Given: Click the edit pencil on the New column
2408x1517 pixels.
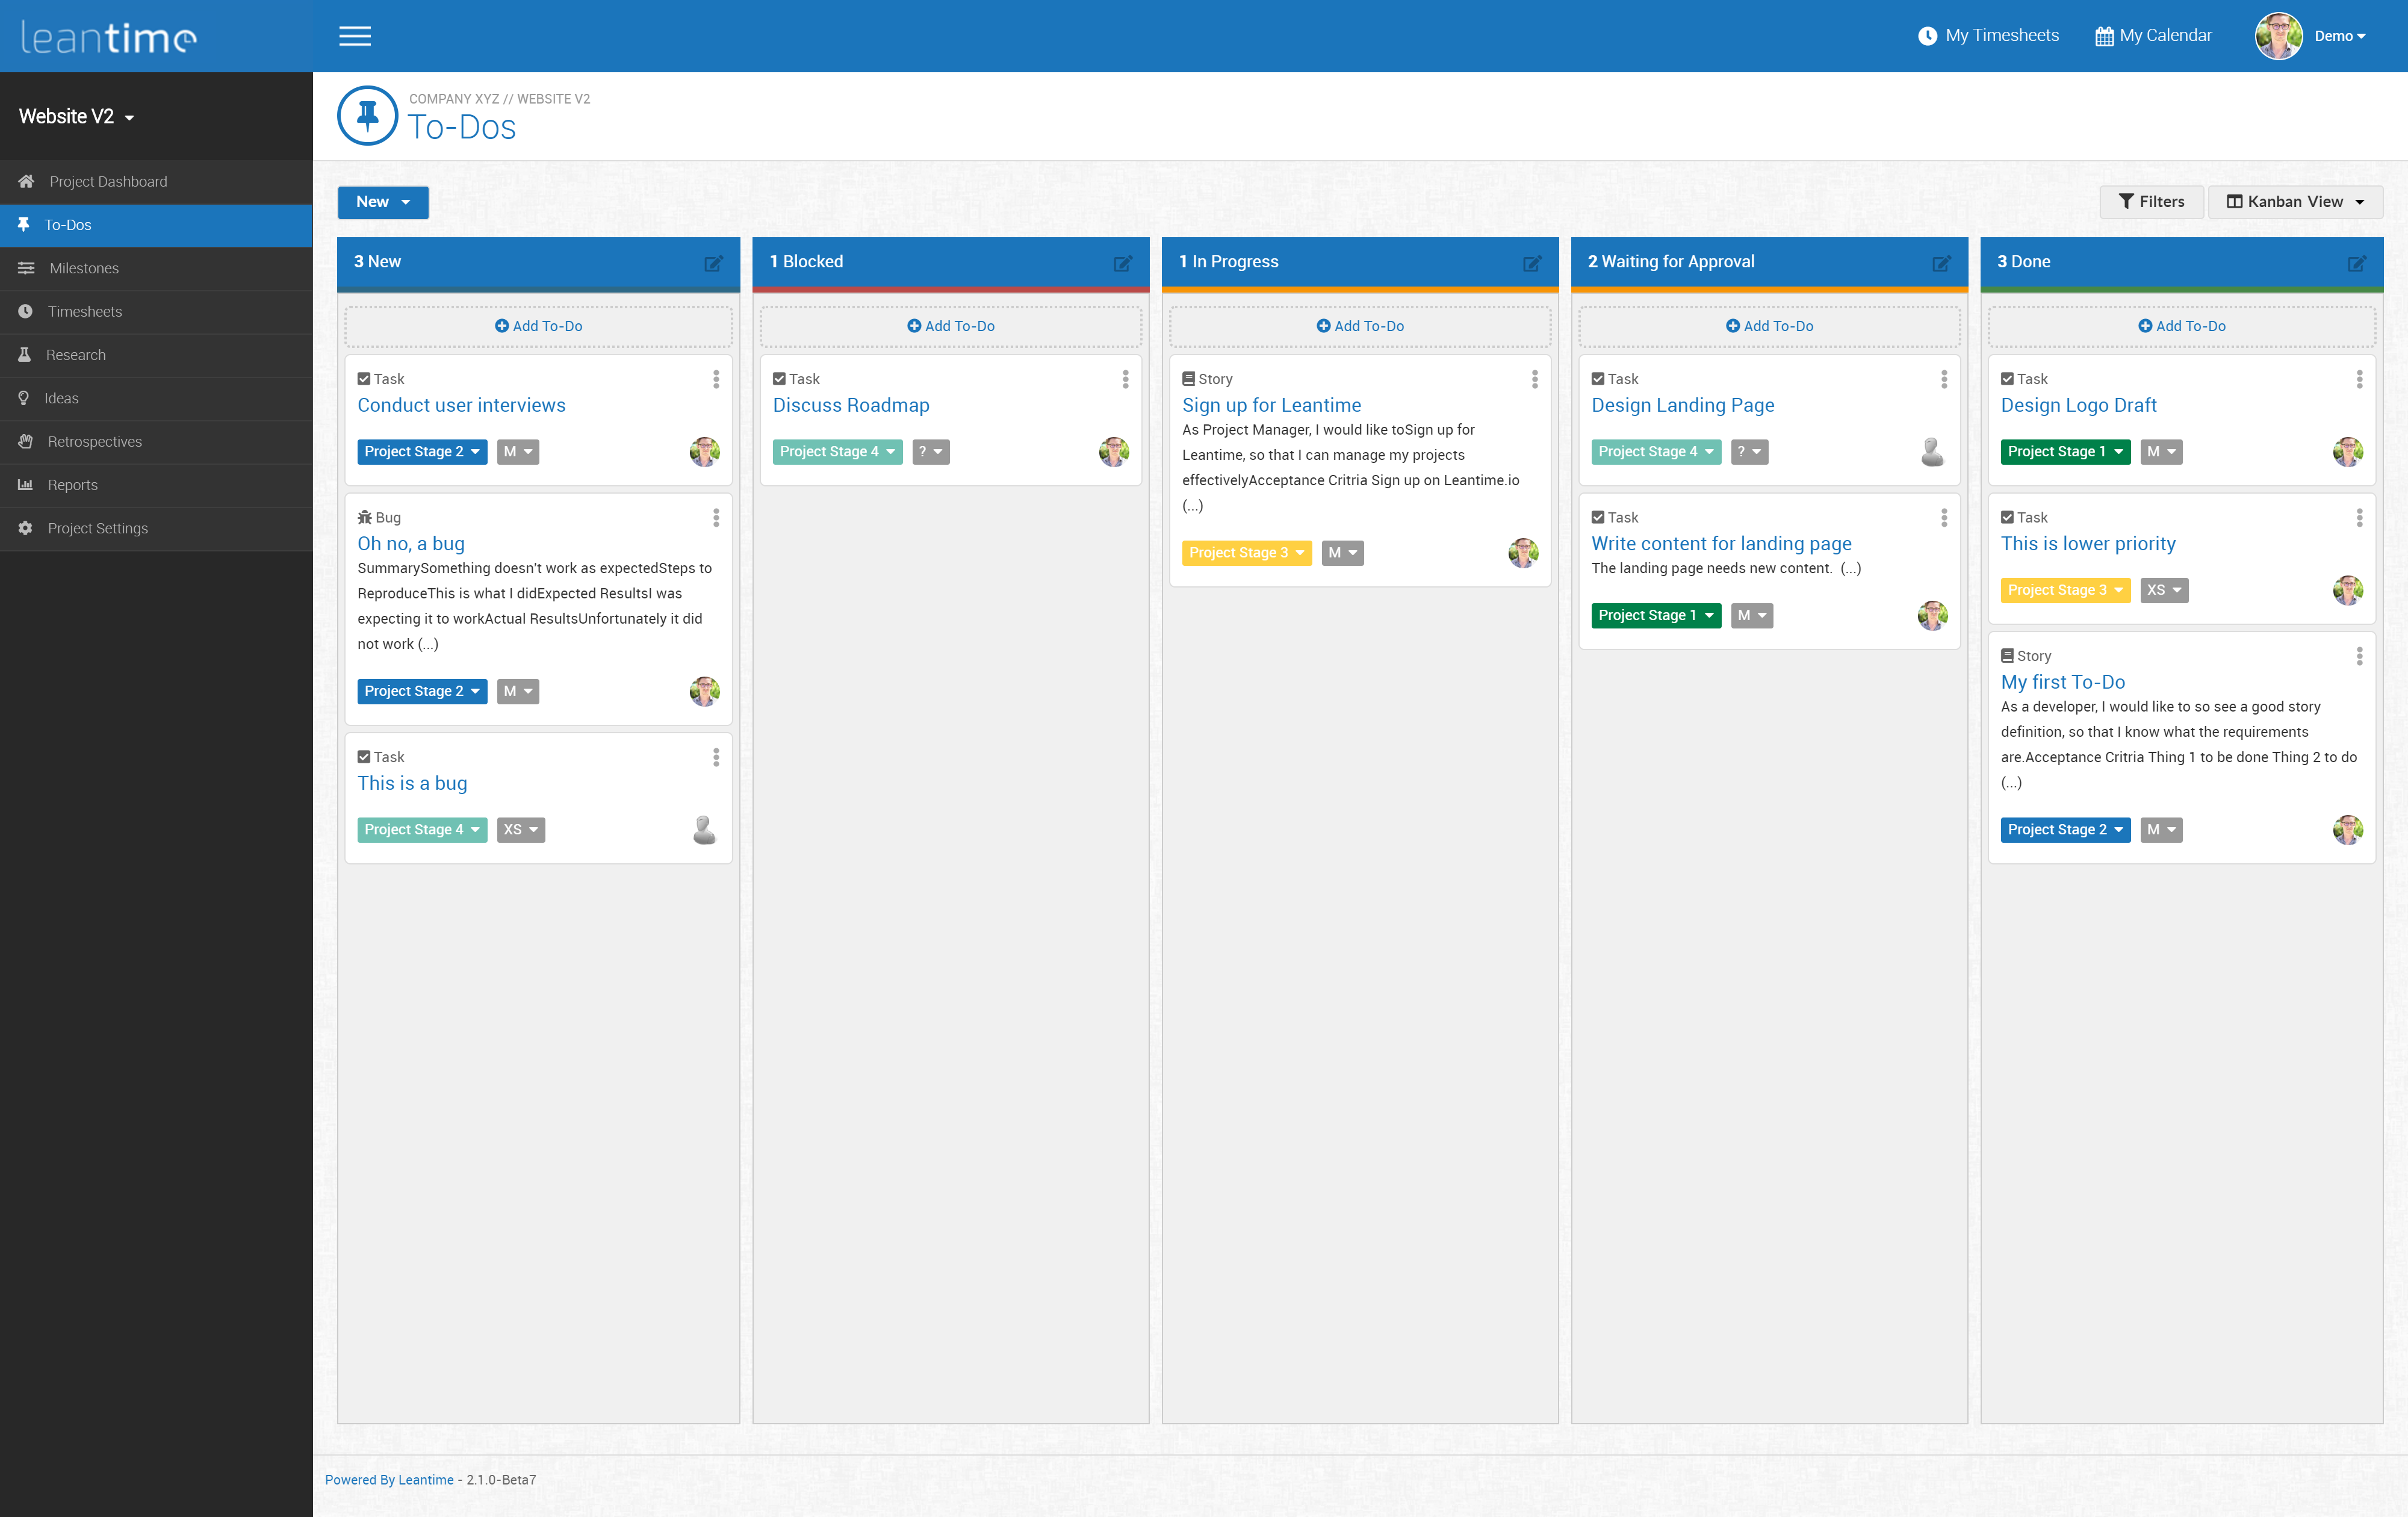Looking at the screenshot, I should [x=713, y=264].
